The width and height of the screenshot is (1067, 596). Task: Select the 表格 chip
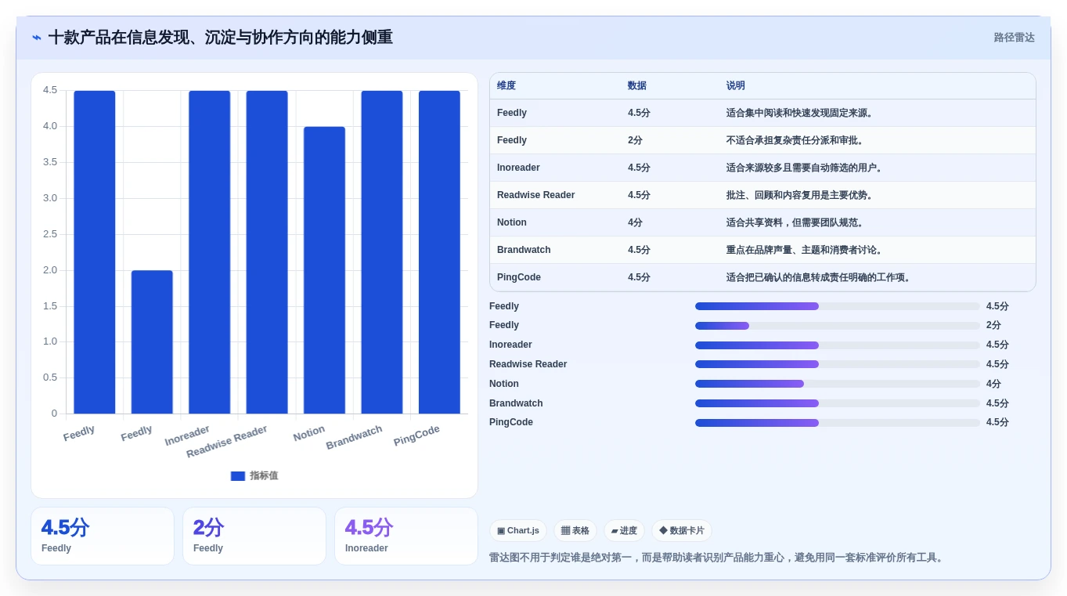[575, 531]
